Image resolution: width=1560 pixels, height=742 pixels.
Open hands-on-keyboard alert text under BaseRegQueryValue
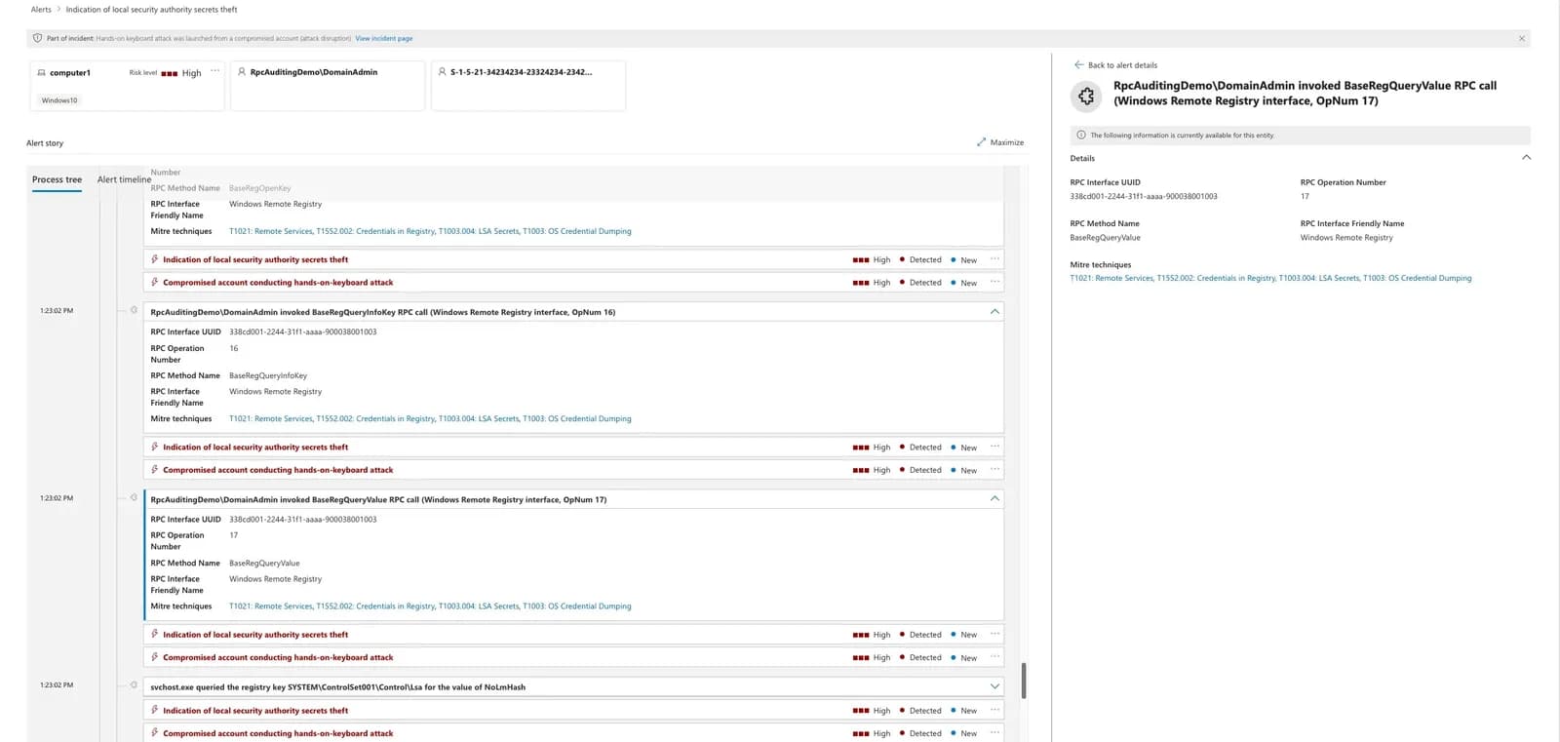tap(278, 657)
